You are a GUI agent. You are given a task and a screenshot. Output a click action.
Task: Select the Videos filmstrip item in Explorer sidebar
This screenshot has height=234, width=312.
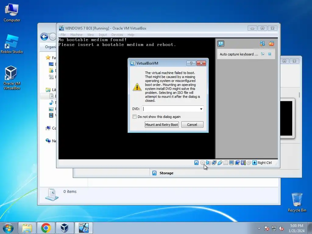(51, 115)
